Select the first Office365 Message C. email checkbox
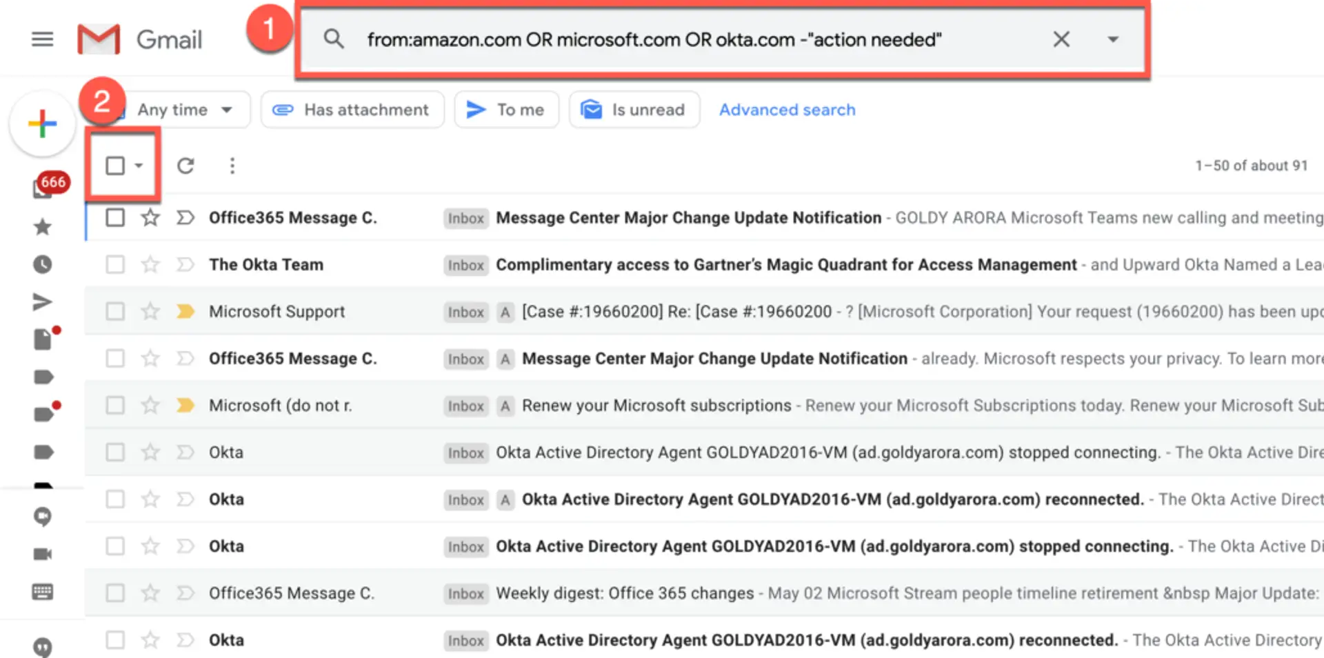 point(115,217)
